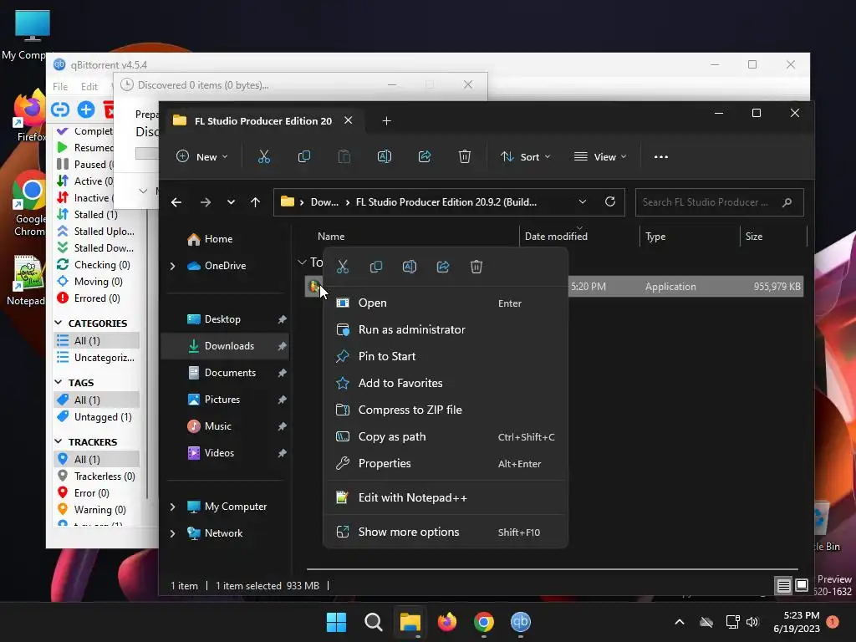Image resolution: width=856 pixels, height=642 pixels.
Task: Go forward with Explorer forward arrow
Action: [x=206, y=202]
